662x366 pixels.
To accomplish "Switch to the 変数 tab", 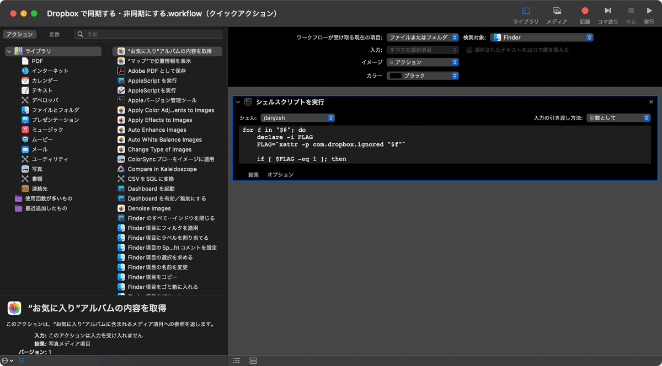I will [x=54, y=34].
